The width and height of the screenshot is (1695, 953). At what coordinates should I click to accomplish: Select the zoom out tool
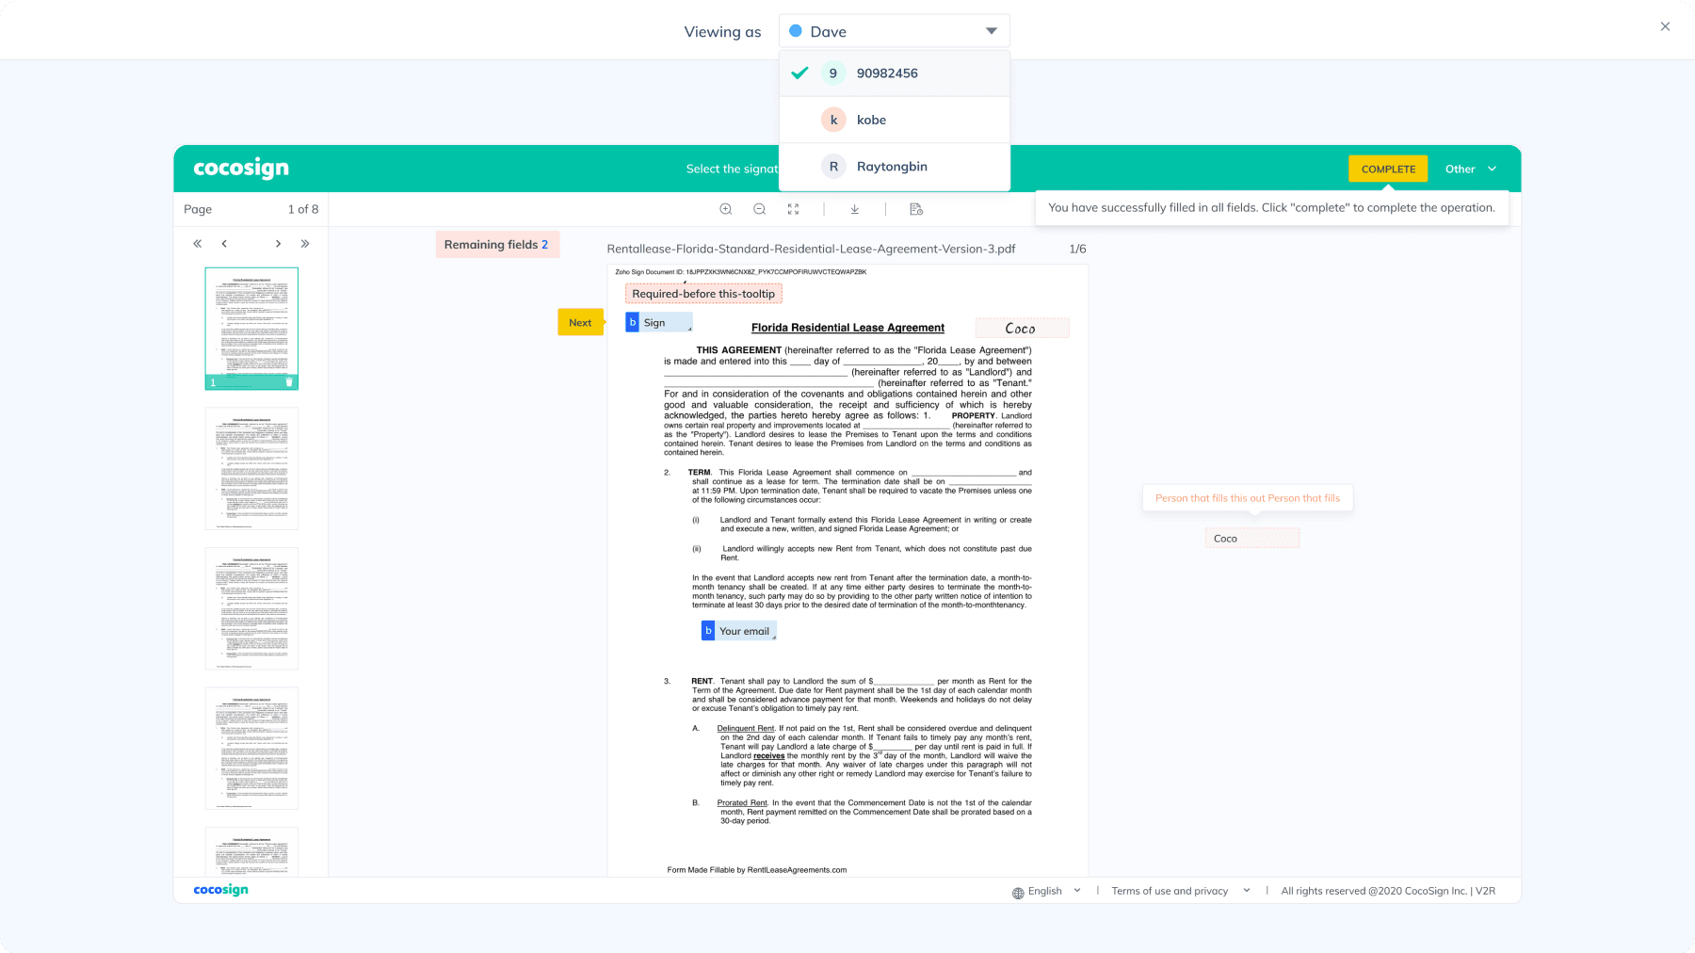pos(760,208)
